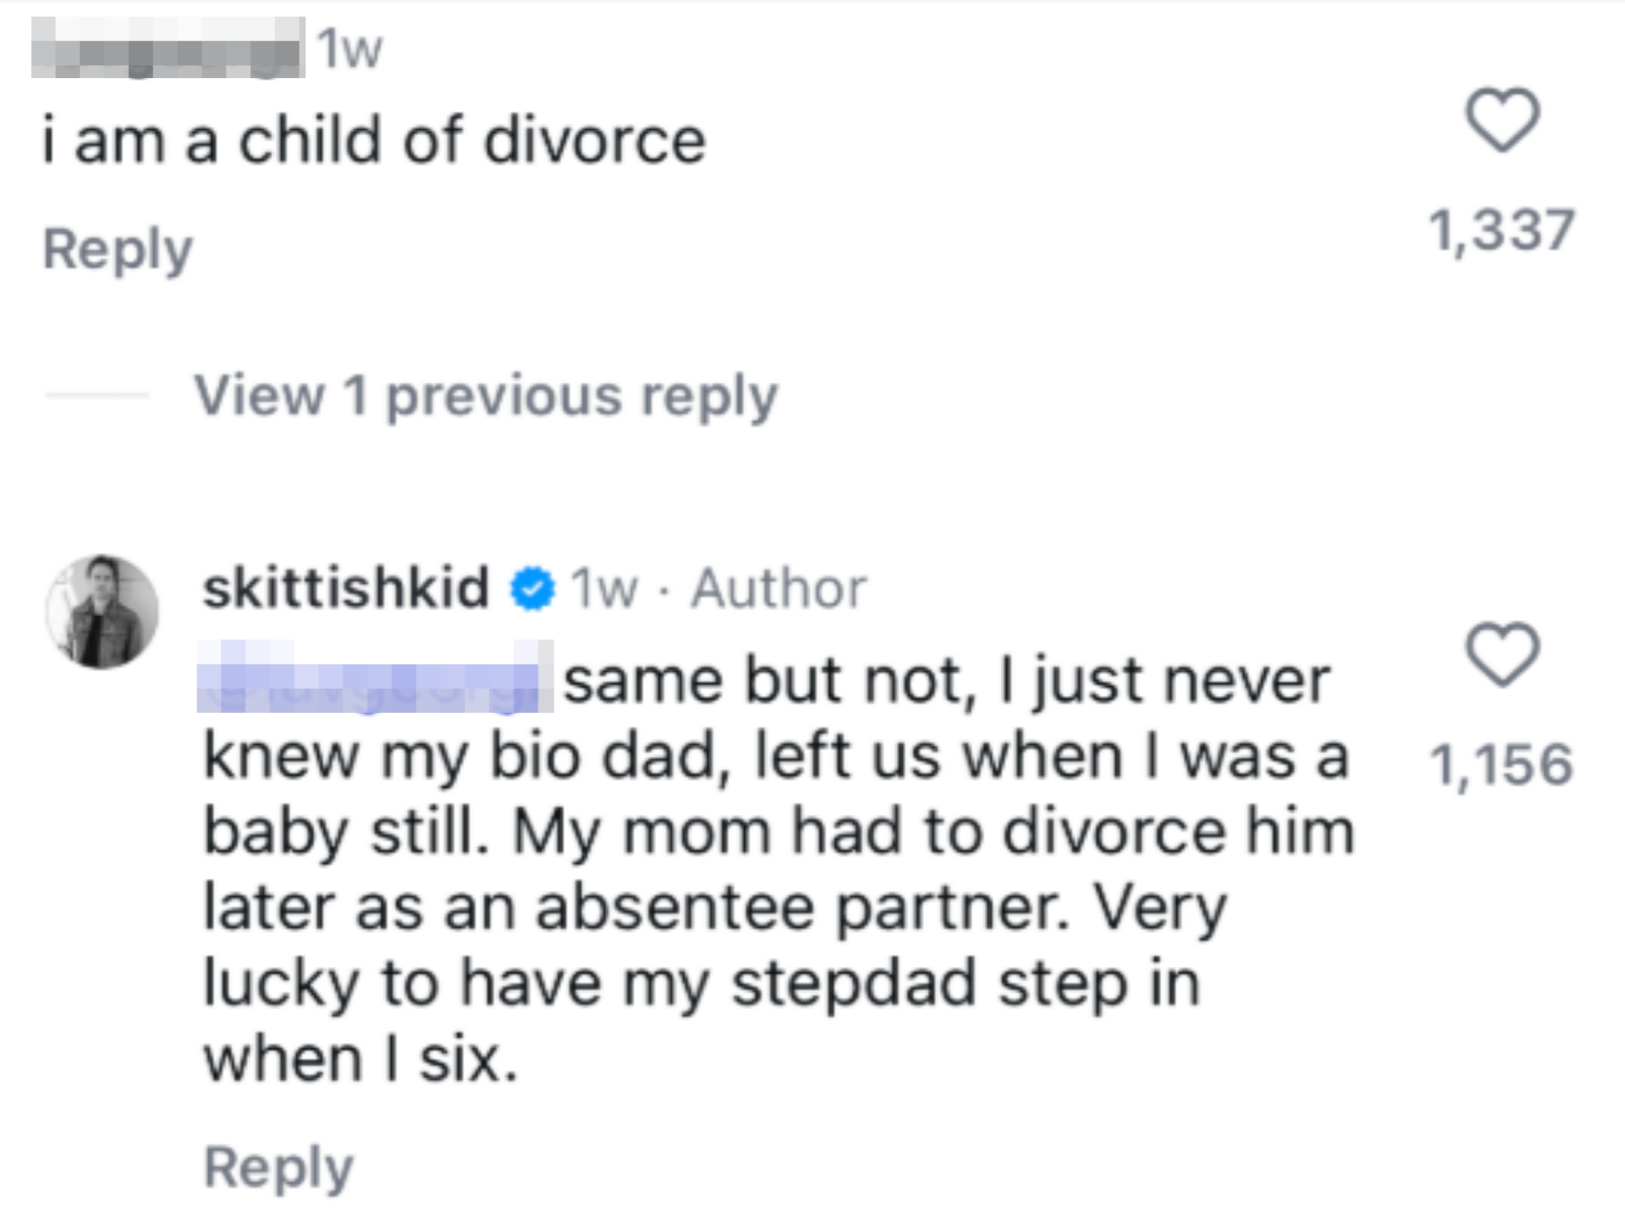Viewport: 1625px width, 1230px height.
Task: Open skittishkid's profile picture
Action: point(102,611)
